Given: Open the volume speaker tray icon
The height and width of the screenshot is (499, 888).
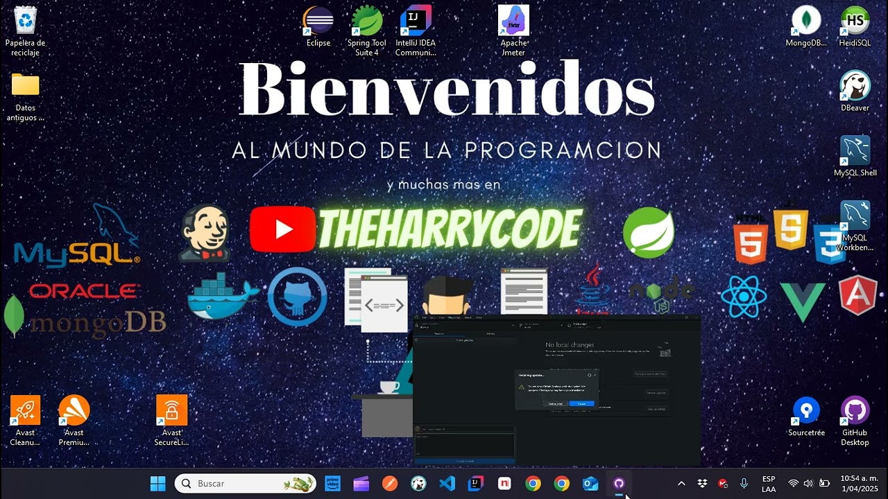Looking at the screenshot, I should point(808,483).
